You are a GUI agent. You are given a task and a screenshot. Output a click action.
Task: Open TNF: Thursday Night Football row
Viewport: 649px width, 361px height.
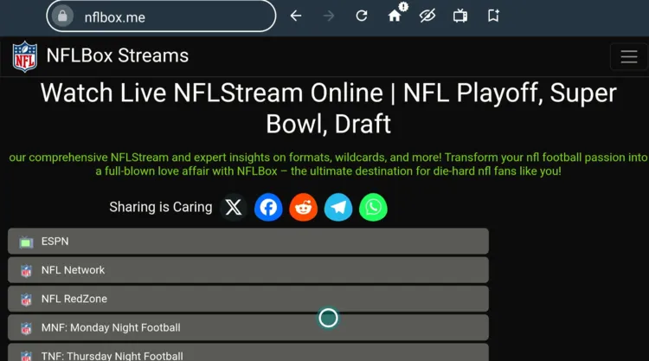(248, 352)
